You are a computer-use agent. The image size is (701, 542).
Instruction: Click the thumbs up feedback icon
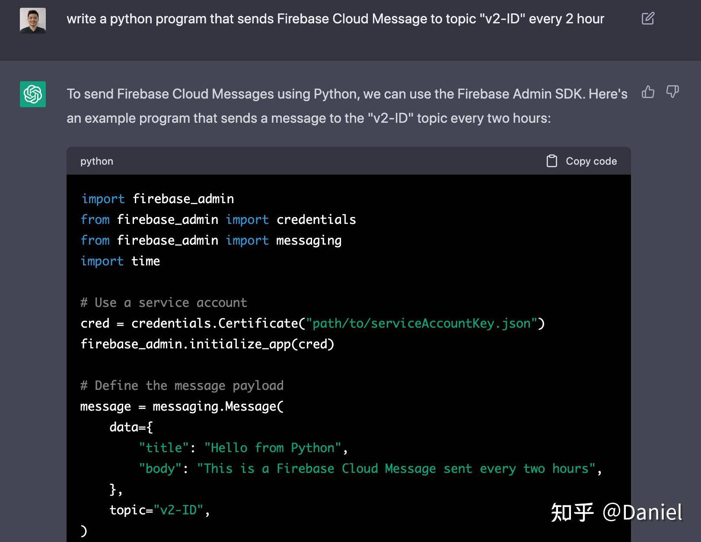tap(648, 92)
